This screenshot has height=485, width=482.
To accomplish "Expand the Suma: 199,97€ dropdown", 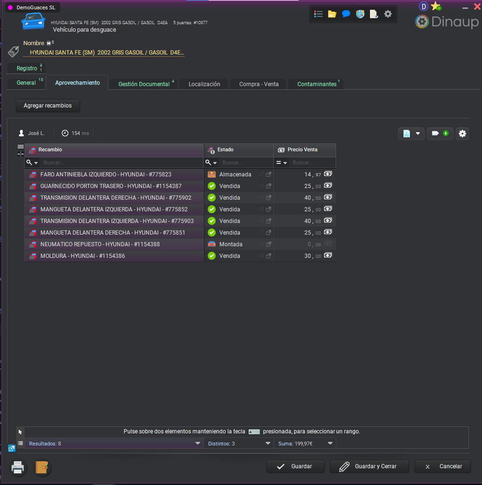I will (x=330, y=444).
